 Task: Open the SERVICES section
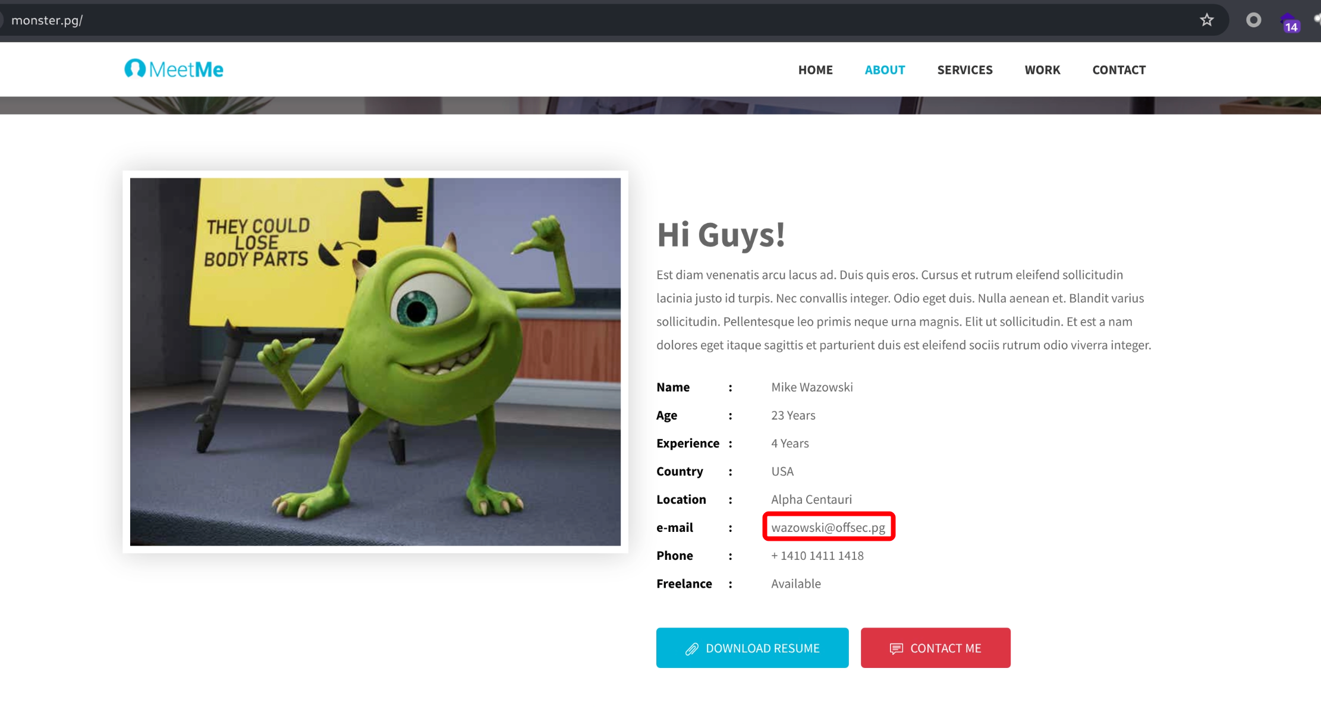click(x=964, y=70)
